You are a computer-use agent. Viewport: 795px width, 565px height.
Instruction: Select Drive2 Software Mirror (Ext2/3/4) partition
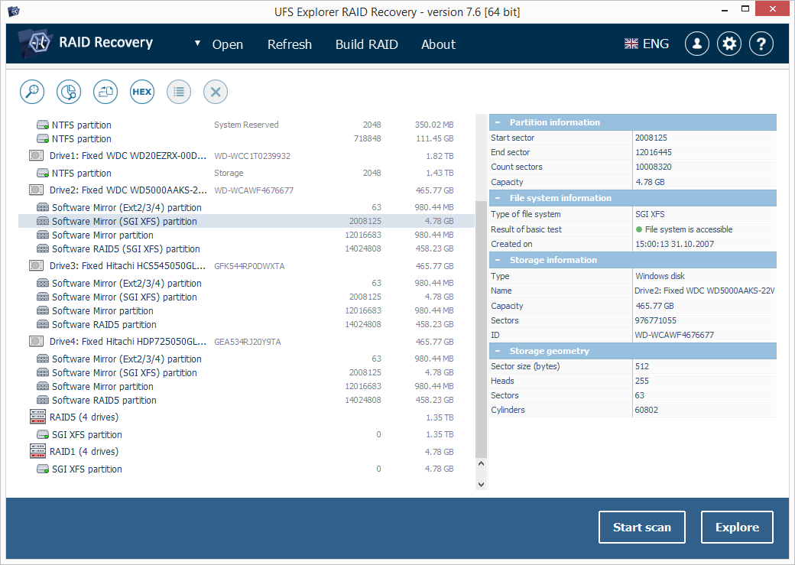pyautogui.click(x=246, y=207)
